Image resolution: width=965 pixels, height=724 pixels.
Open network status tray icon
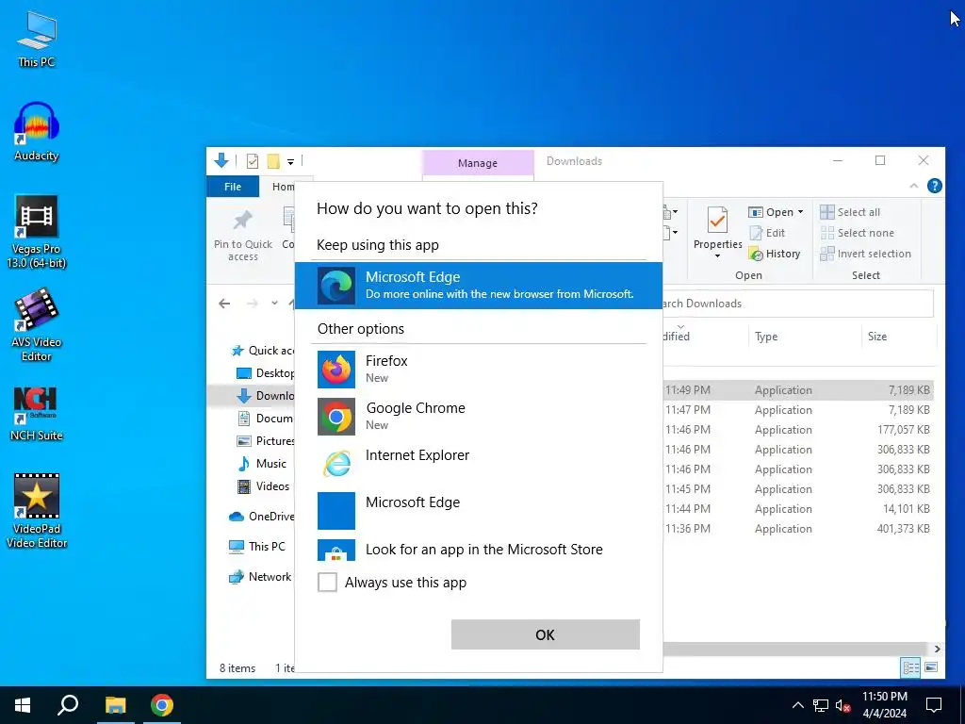point(821,705)
